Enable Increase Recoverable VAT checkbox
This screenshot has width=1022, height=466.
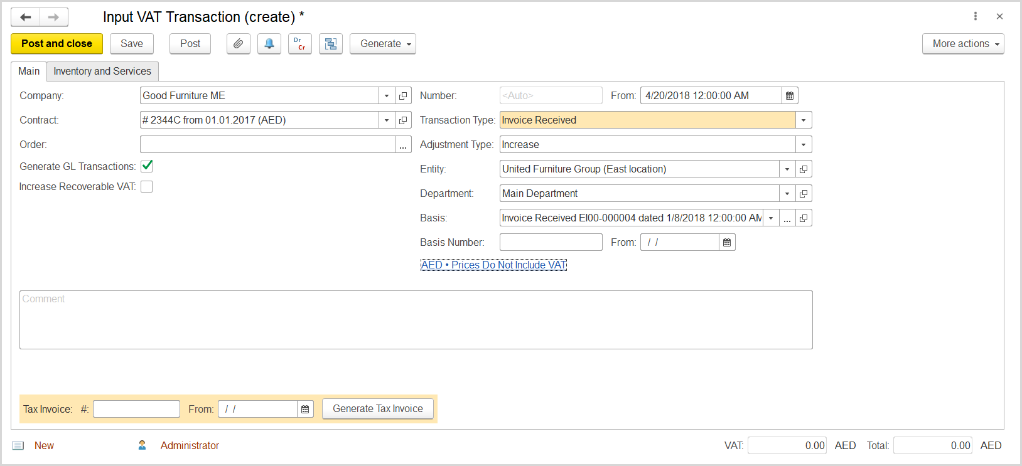coord(147,187)
